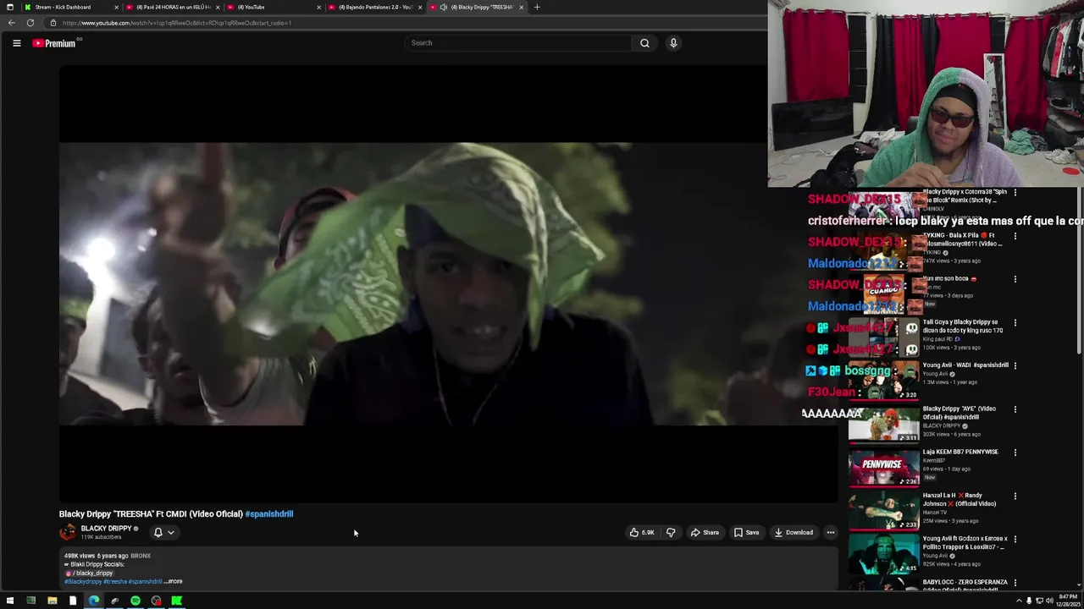Switch to Pasé 24 HORAS en un IGLÚ tab
Viewport: 1084px width, 609px height.
(172, 7)
